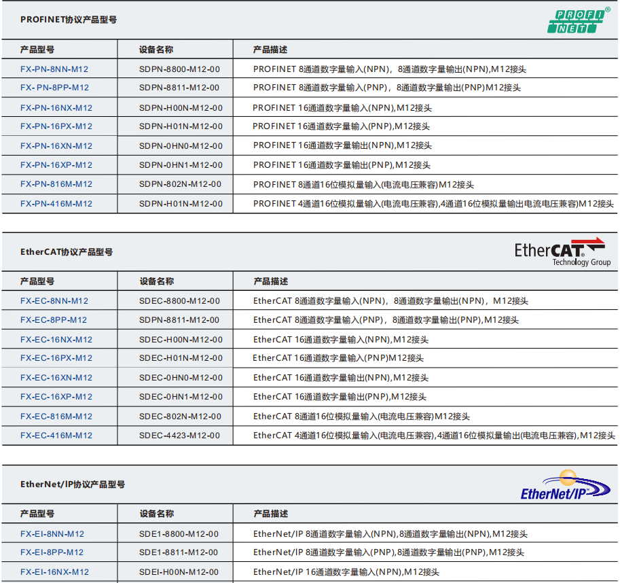The height and width of the screenshot is (583, 620).
Task: Click 产品型号 column header in EtherNet/IP table
Action: pyautogui.click(x=37, y=514)
